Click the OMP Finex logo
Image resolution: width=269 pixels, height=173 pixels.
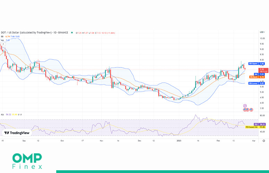27,161
